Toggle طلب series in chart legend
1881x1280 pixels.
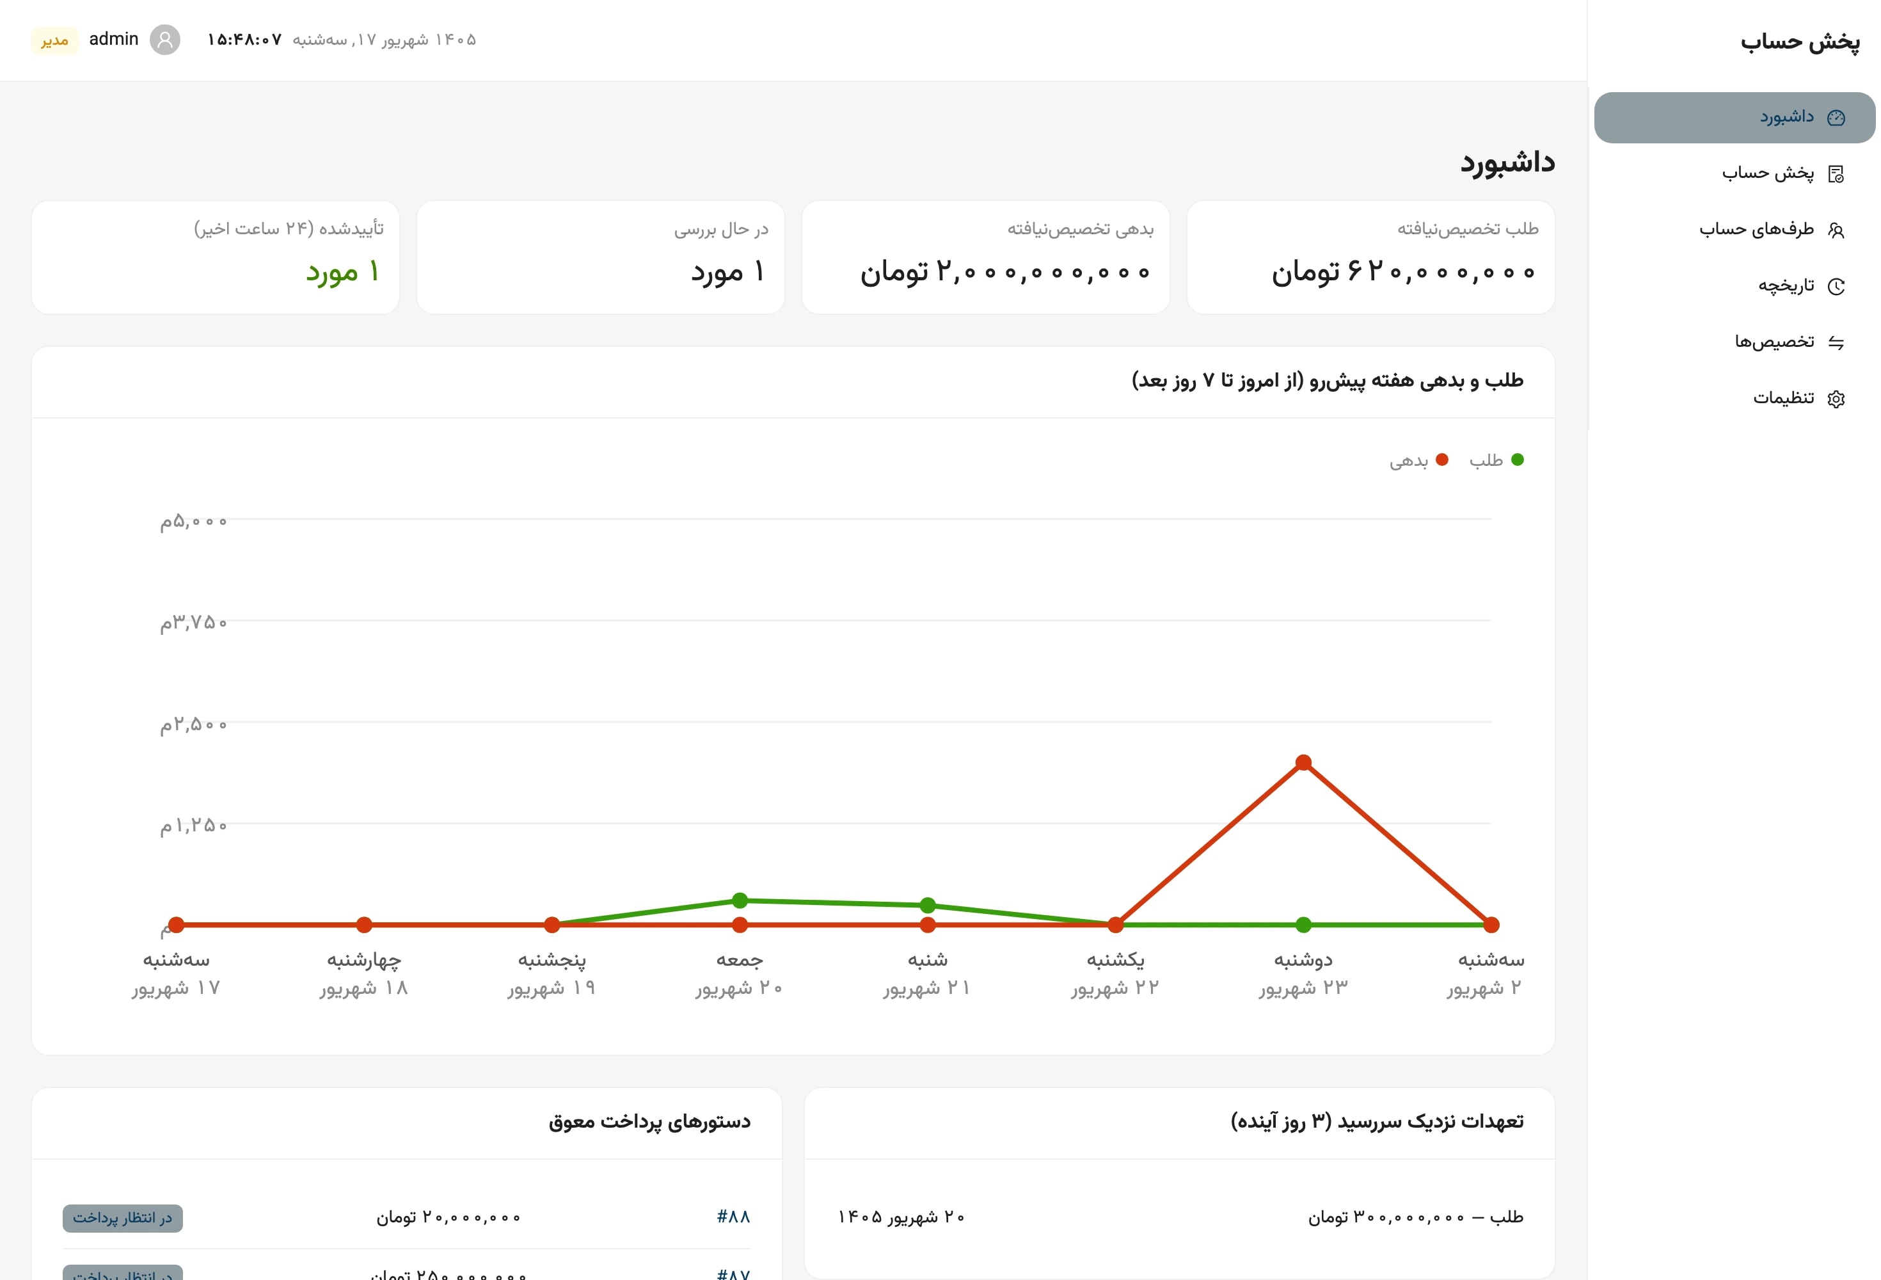[1496, 460]
